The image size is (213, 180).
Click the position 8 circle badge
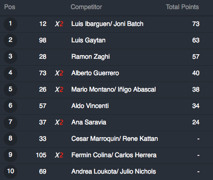click(10, 139)
